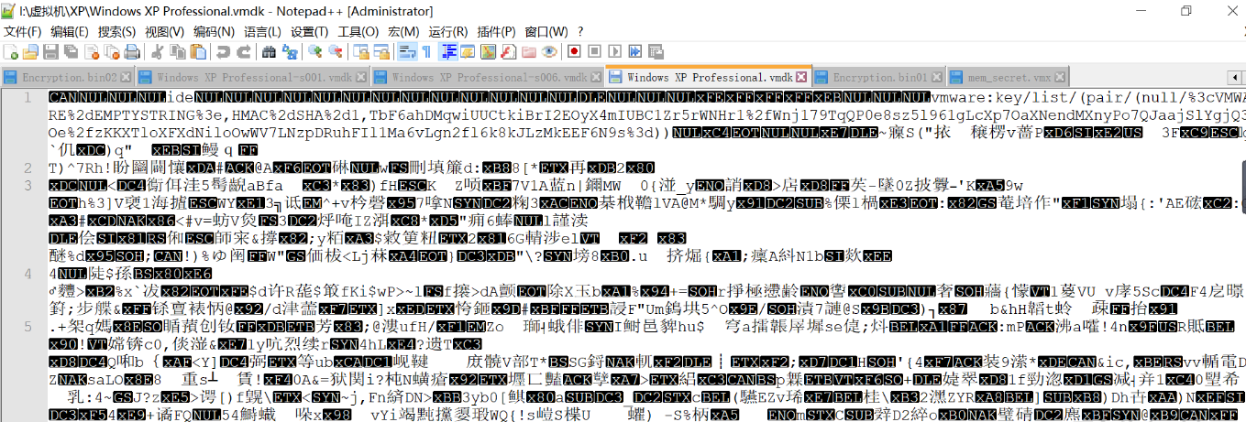Screen dimensions: 1246x422
Task: Open the 搜索(S) menu
Action: 116,32
